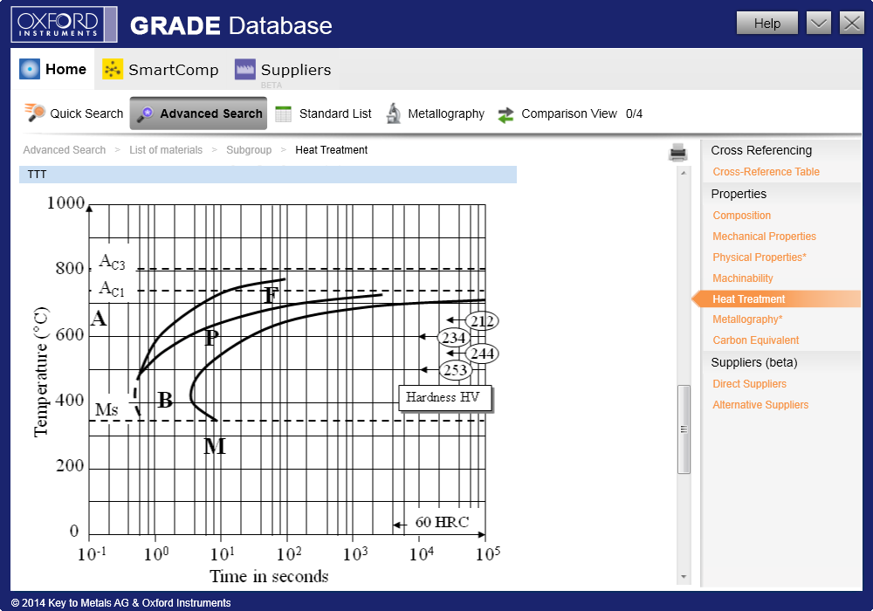Click the Metallography microscope icon
The image size is (873, 611).
[394, 113]
